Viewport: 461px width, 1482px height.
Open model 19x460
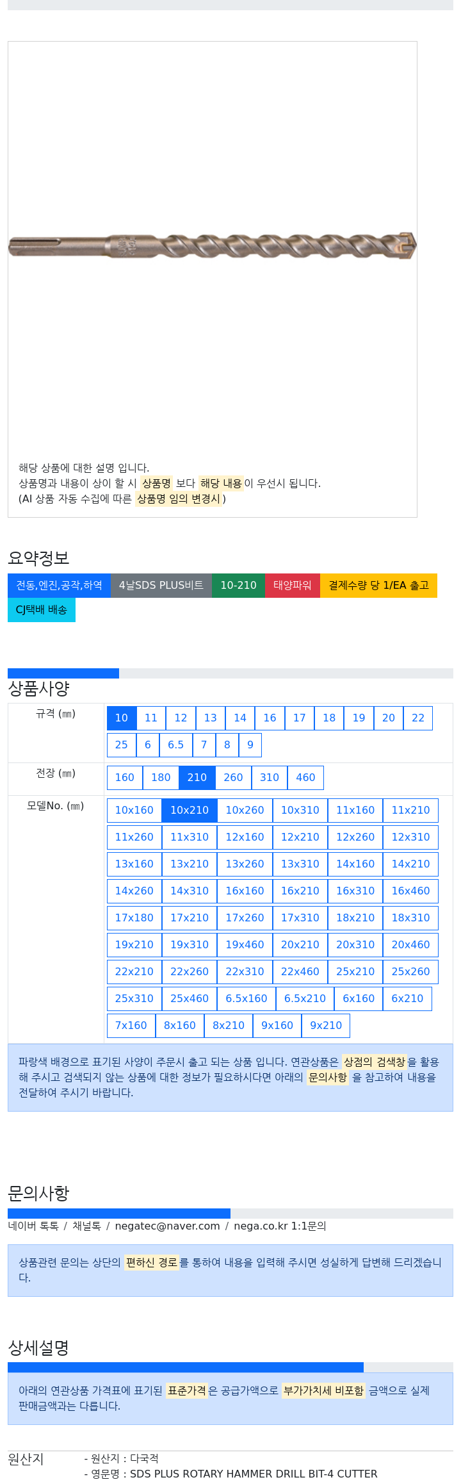pos(245,944)
